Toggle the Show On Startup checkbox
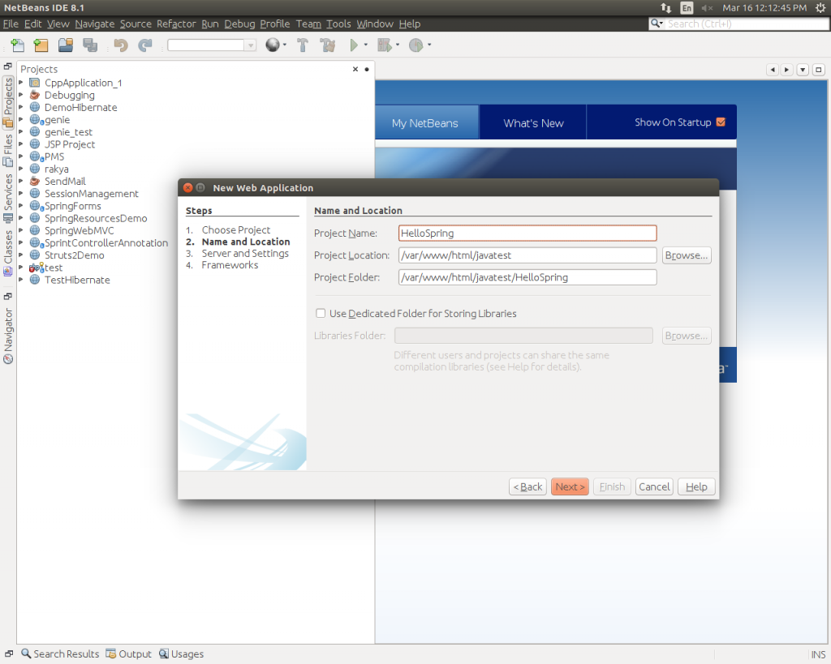Viewport: 831px width, 664px height. pyautogui.click(x=721, y=122)
